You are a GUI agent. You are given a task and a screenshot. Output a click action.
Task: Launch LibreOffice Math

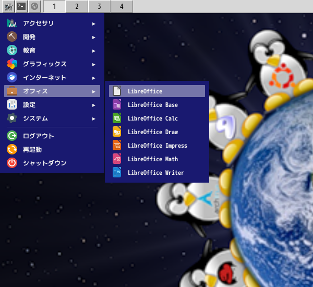(x=157, y=159)
